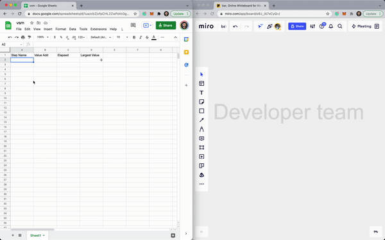Select the Frame tool in Miro

pos(201,147)
